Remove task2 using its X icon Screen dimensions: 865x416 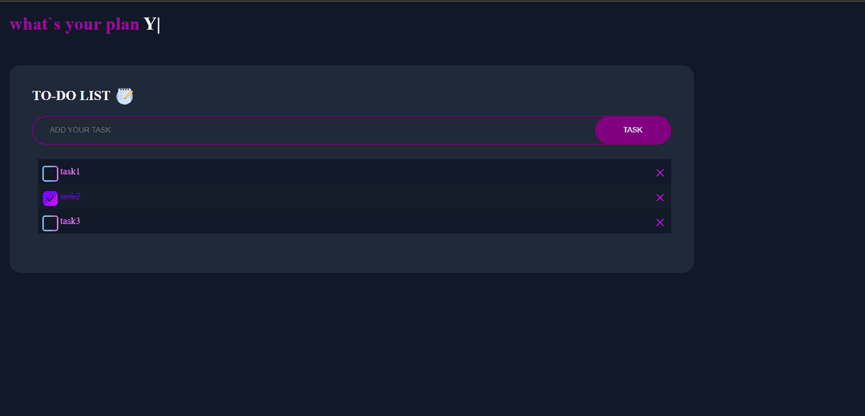coord(660,198)
